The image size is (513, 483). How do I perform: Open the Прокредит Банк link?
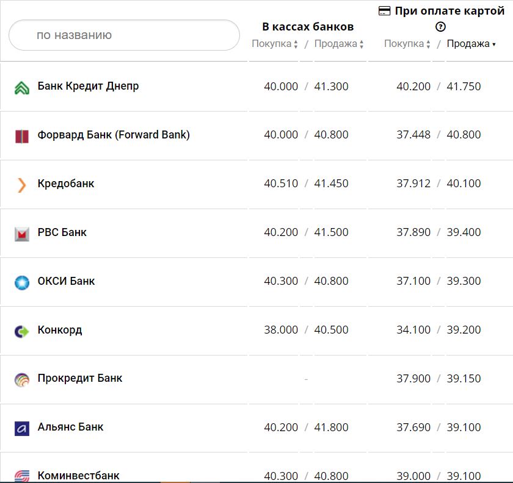pos(80,378)
